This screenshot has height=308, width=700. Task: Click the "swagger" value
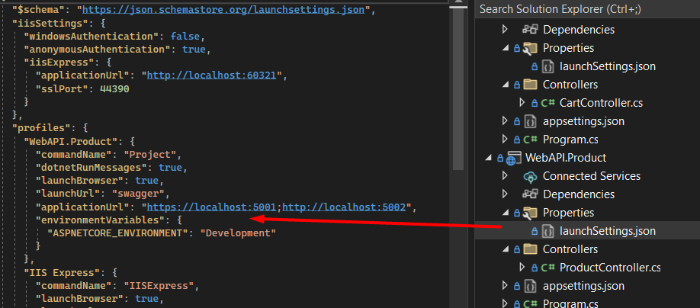point(138,194)
